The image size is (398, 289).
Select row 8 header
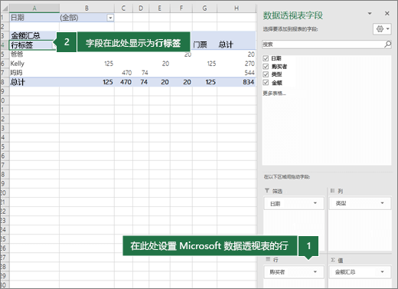5,82
